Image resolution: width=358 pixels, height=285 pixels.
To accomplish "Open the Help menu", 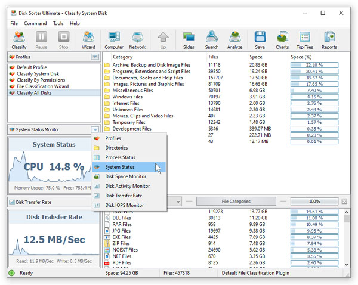I will [75, 23].
